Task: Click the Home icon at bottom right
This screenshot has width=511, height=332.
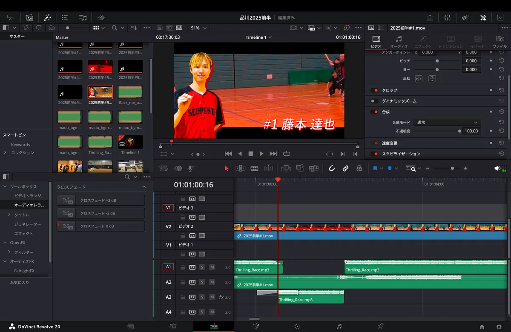Action: coord(482,326)
